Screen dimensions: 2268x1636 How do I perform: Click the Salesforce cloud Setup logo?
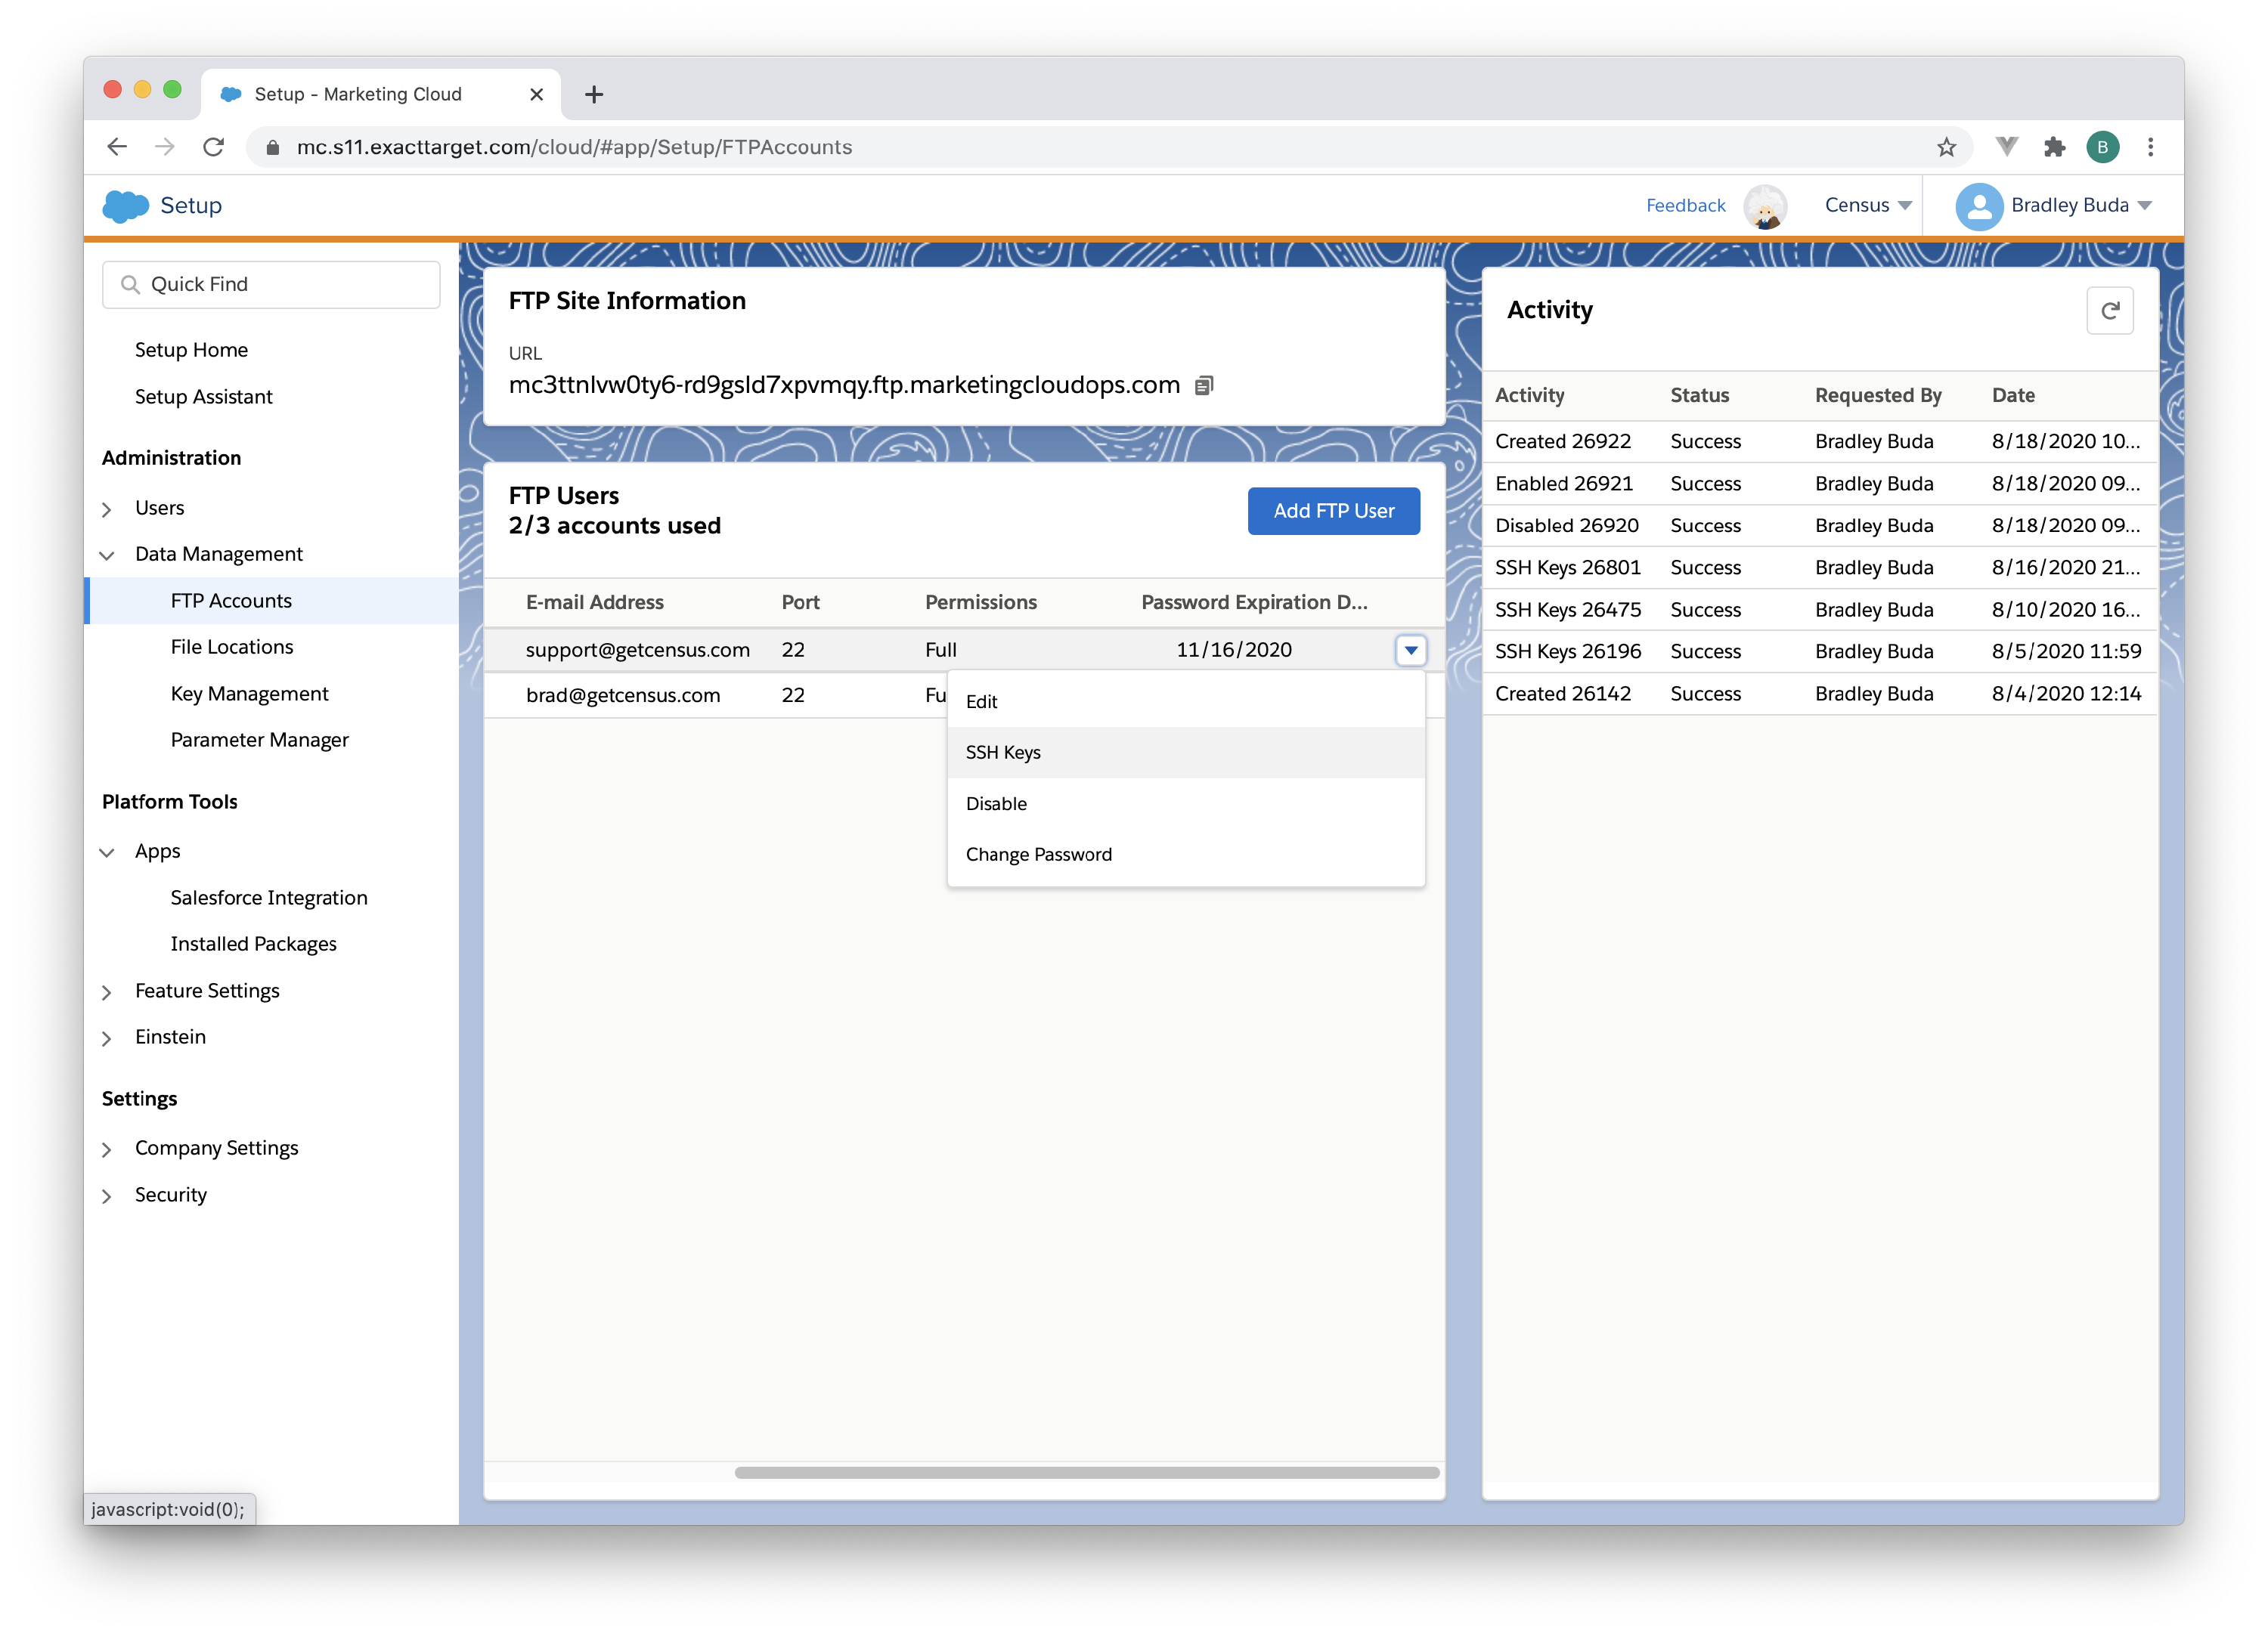pyautogui.click(x=126, y=206)
